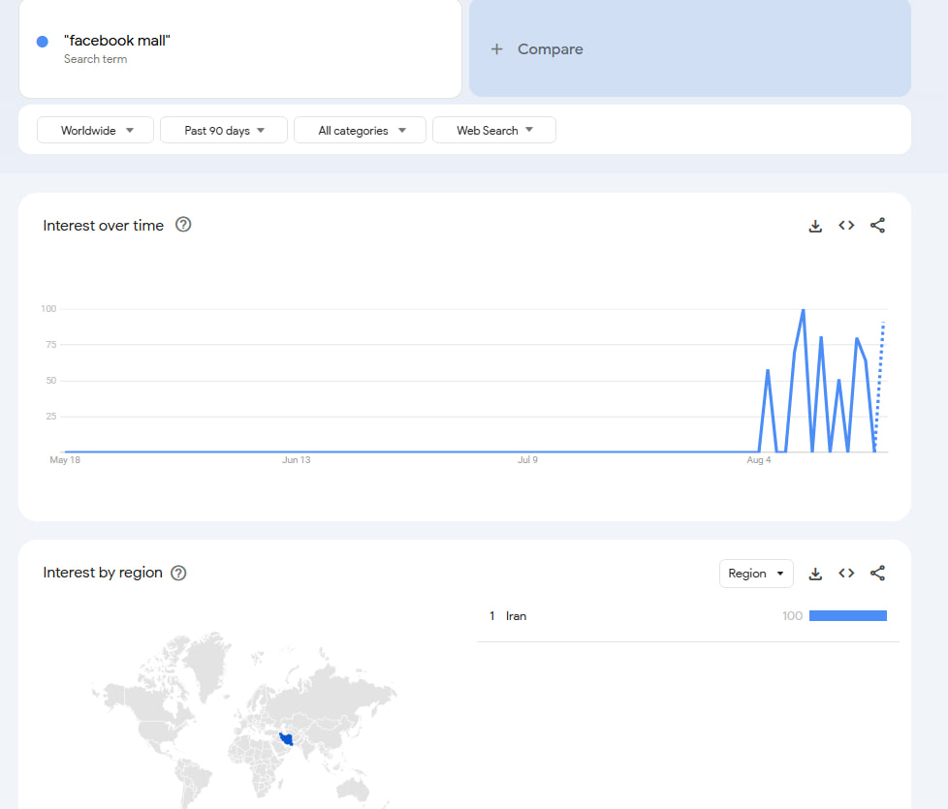The height and width of the screenshot is (809, 948).
Task: Click the peak point at 100 on the chart
Action: (x=803, y=310)
